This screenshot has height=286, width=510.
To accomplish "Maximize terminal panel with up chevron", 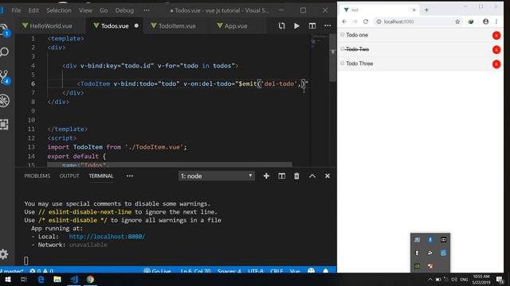I will pos(312,176).
